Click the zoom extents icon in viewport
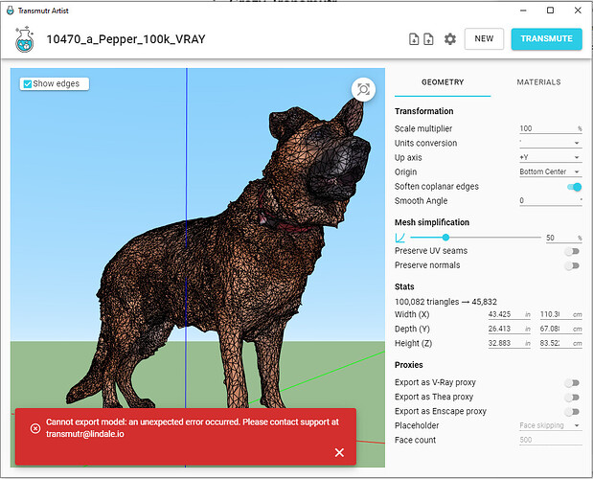593x479 pixels. click(x=363, y=90)
